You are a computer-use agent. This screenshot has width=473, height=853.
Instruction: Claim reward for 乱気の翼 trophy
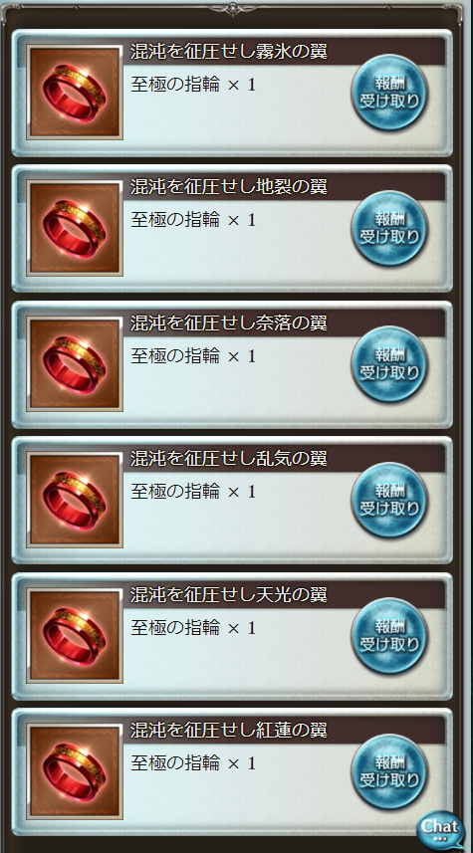click(x=389, y=501)
